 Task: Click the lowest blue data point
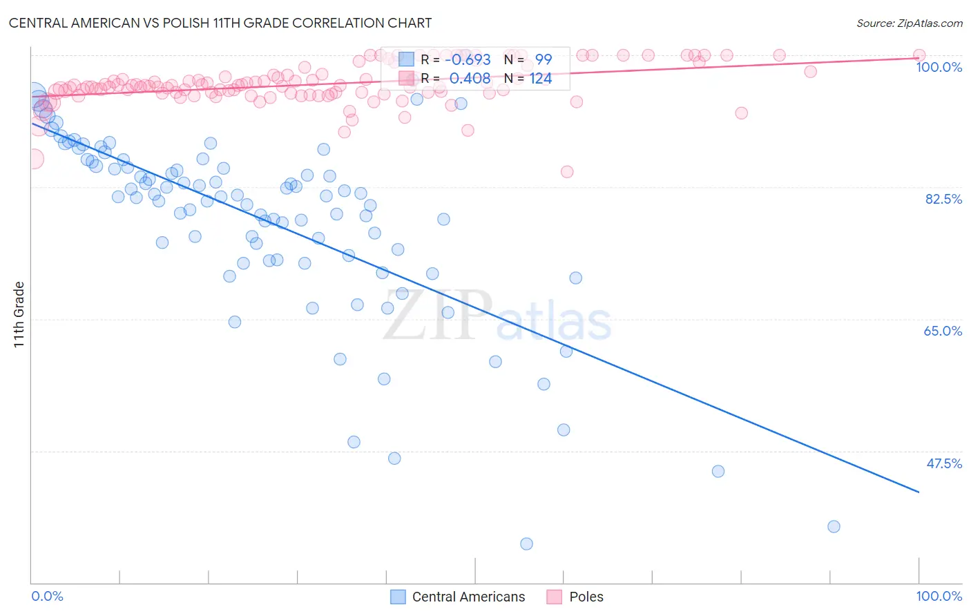tap(526, 544)
